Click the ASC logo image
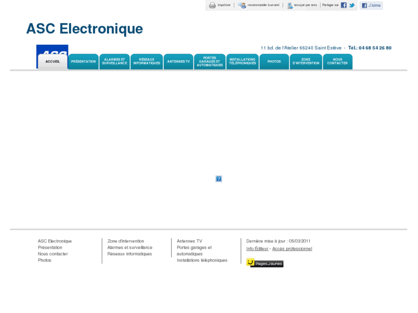The image size is (418, 313). [x=52, y=49]
